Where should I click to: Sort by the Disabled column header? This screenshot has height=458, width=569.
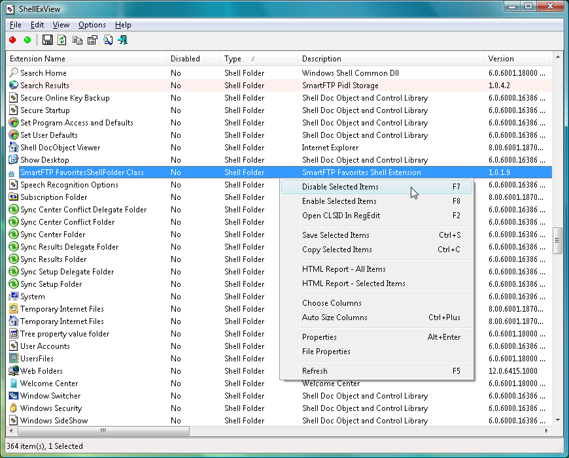(193, 59)
